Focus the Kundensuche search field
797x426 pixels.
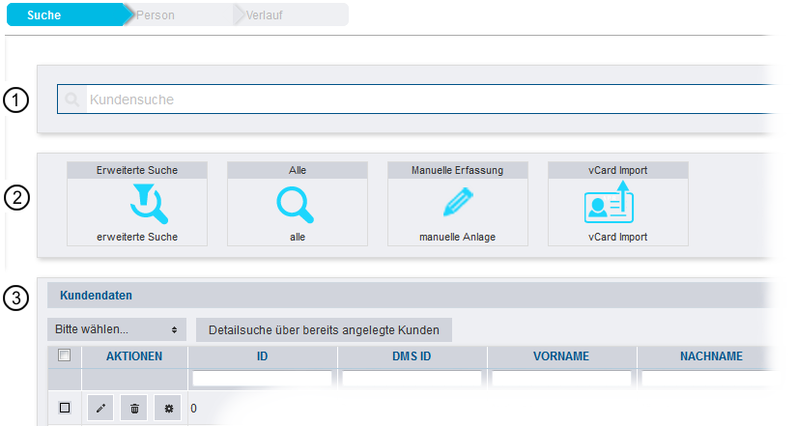(416, 99)
